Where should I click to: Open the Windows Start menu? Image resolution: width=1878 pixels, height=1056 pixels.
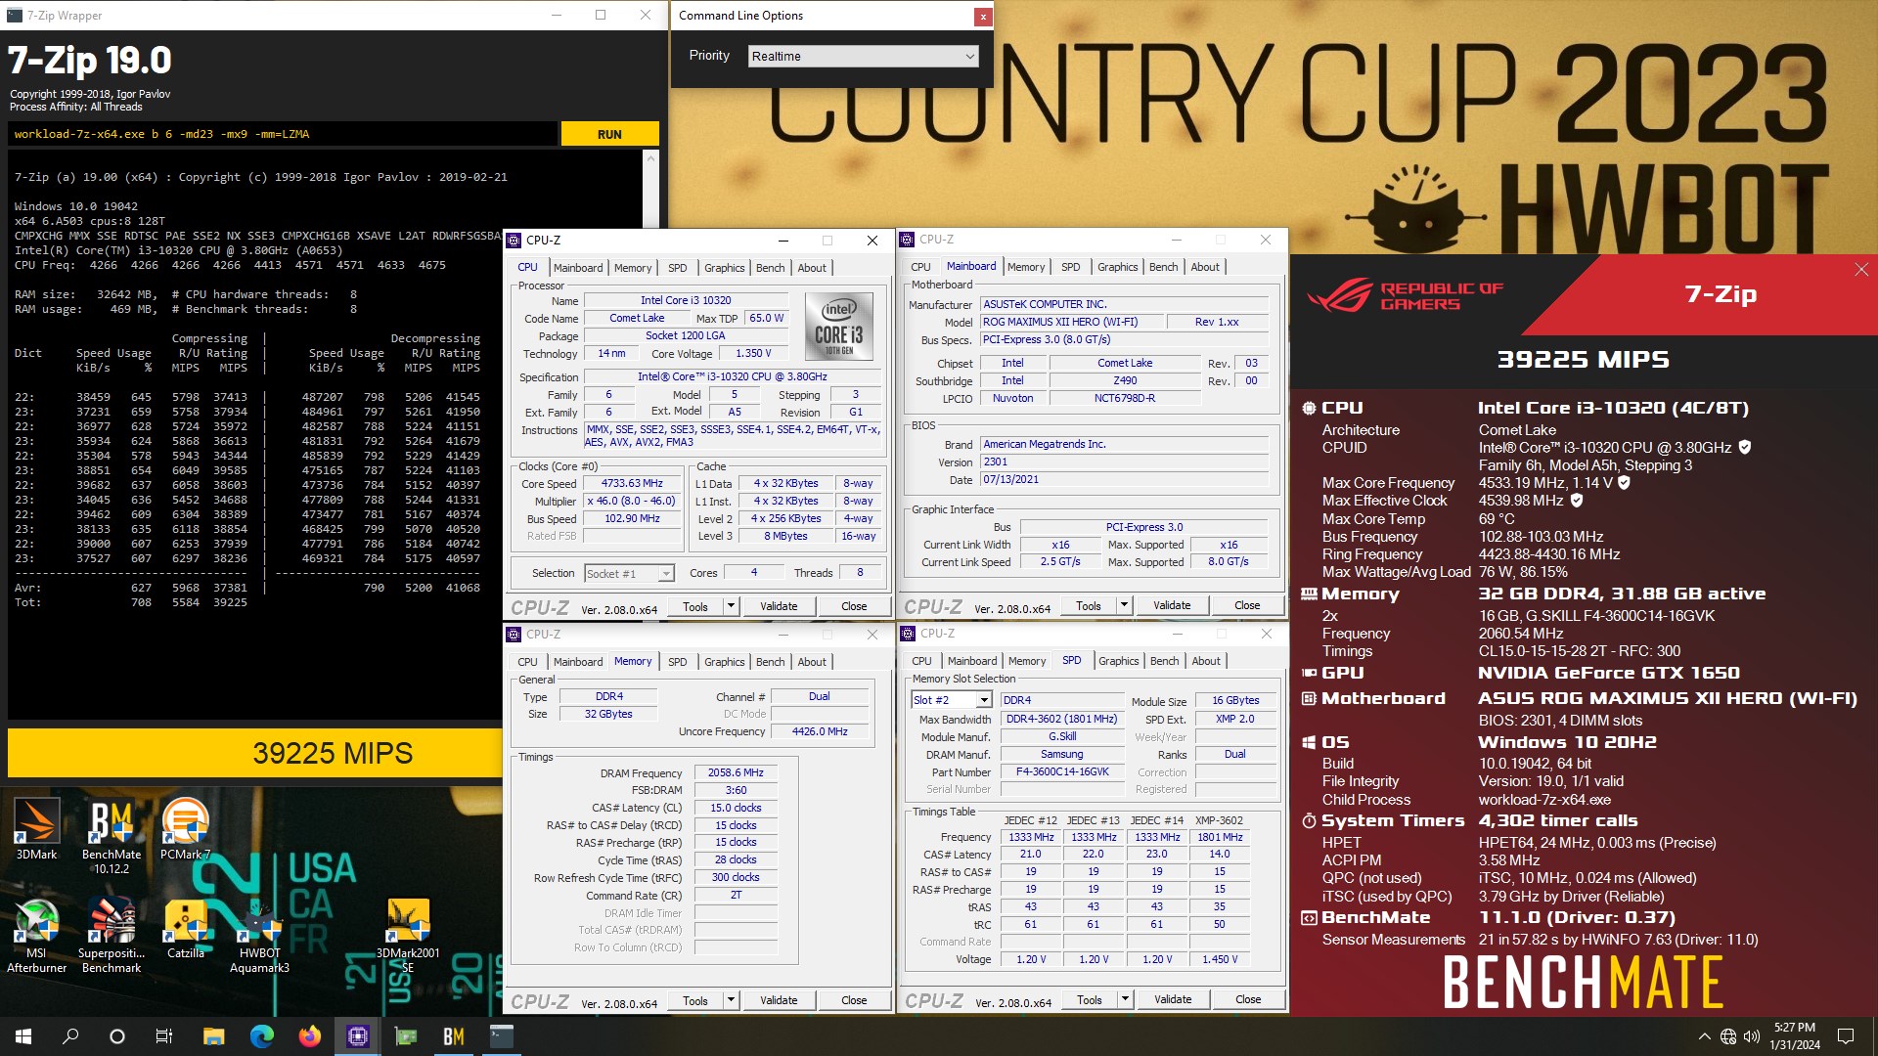pos(23,1036)
